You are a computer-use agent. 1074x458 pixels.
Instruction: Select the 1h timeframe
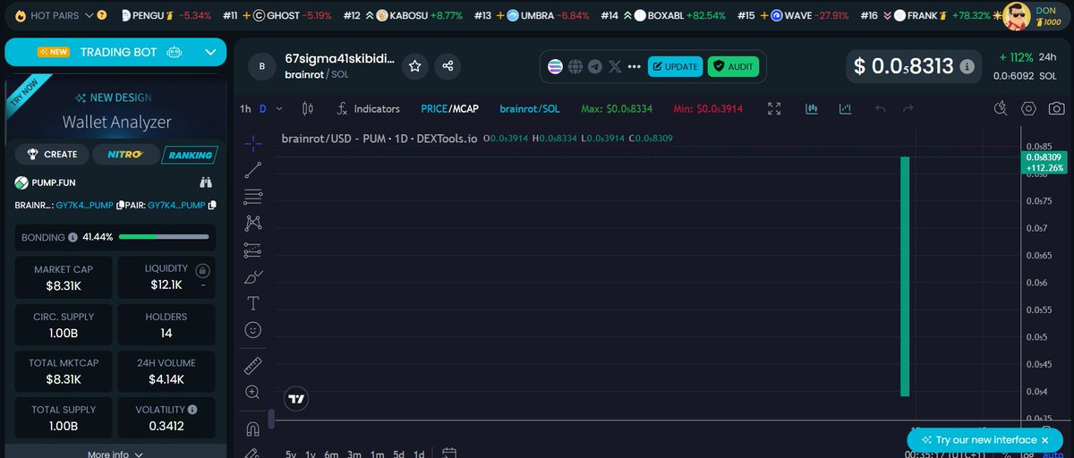point(245,108)
